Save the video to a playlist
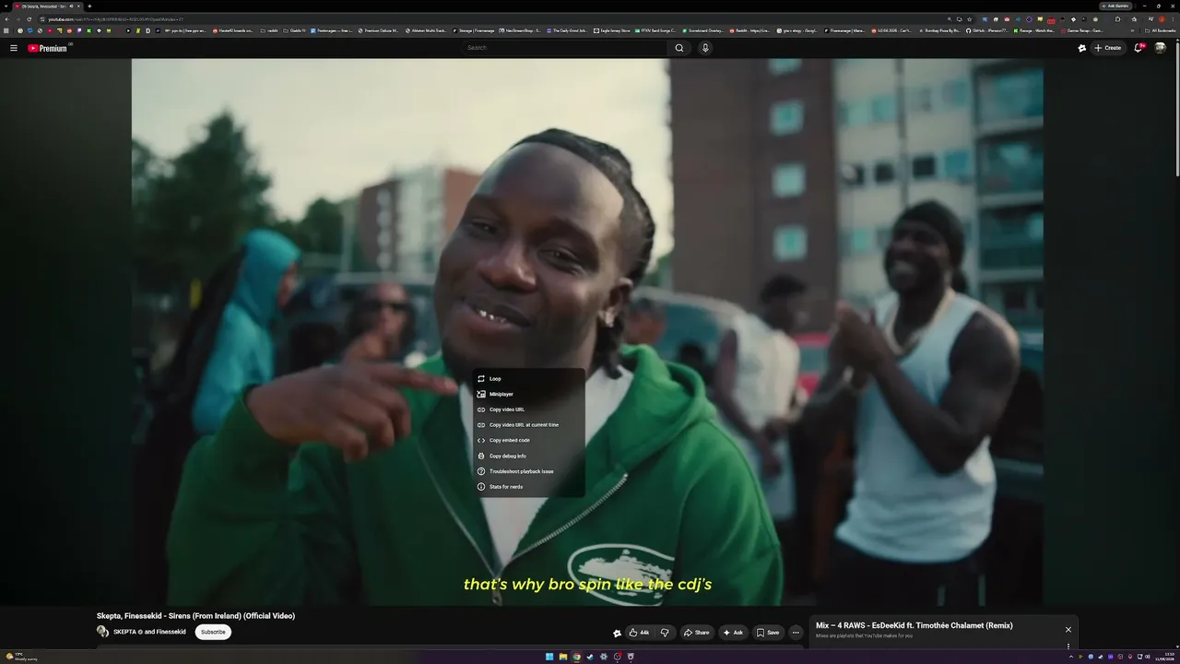The width and height of the screenshot is (1180, 664). pyautogui.click(x=768, y=633)
